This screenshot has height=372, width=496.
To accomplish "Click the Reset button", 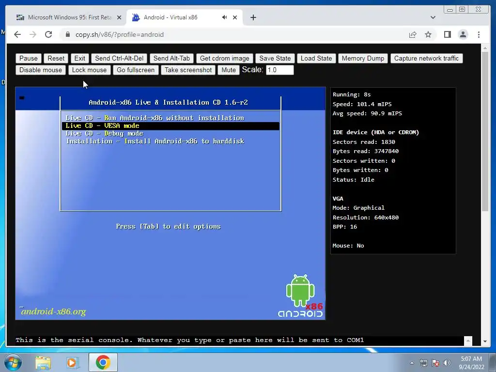I will (x=56, y=58).
